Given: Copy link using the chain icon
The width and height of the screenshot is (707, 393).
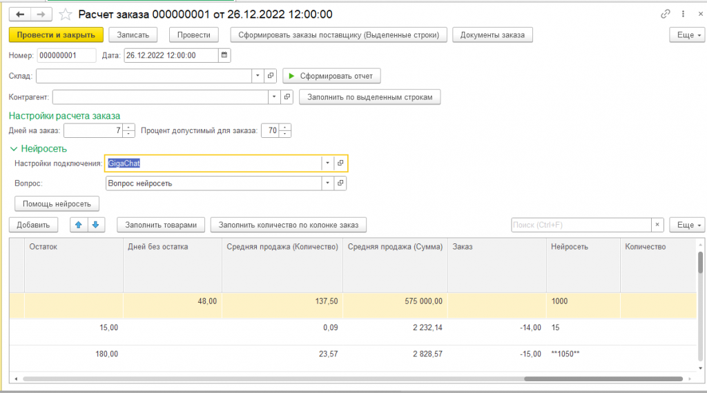Looking at the screenshot, I should tap(666, 14).
